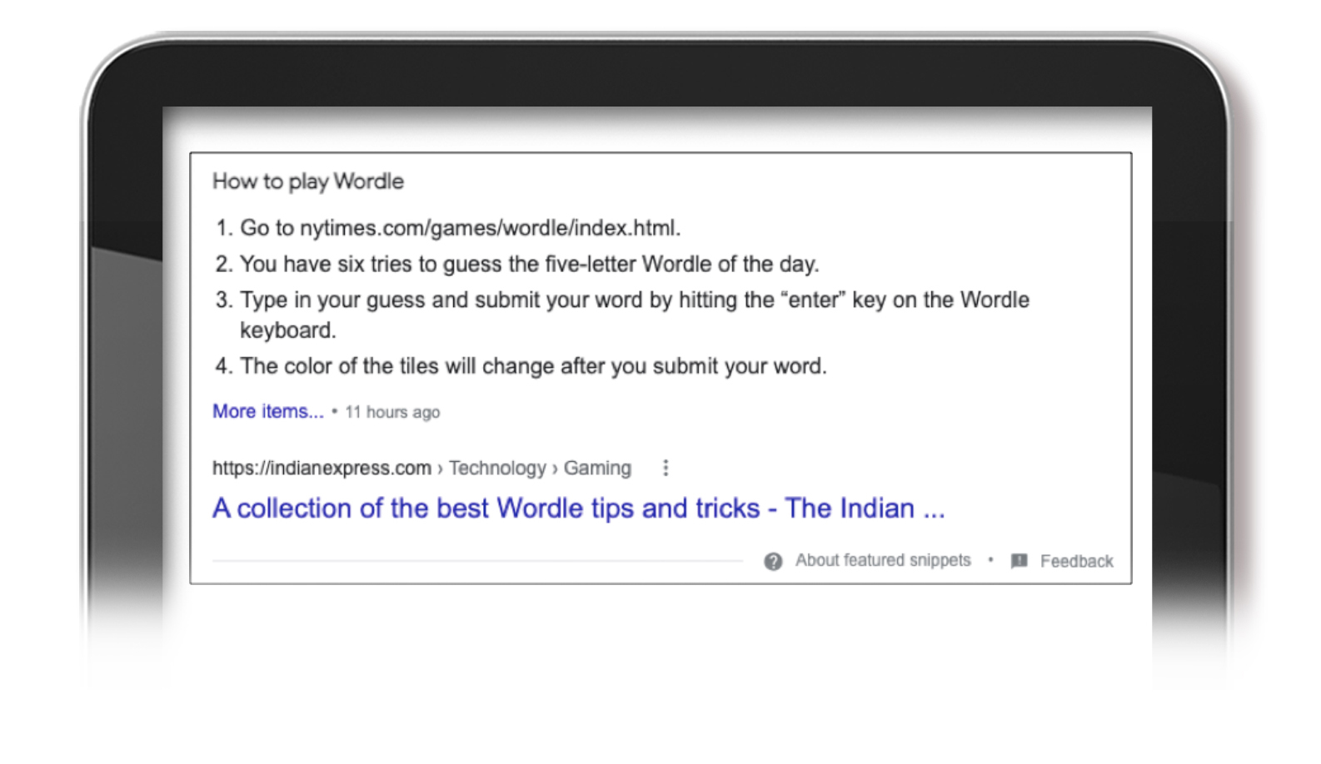Click the 'How to play Wordle' heading

307,181
